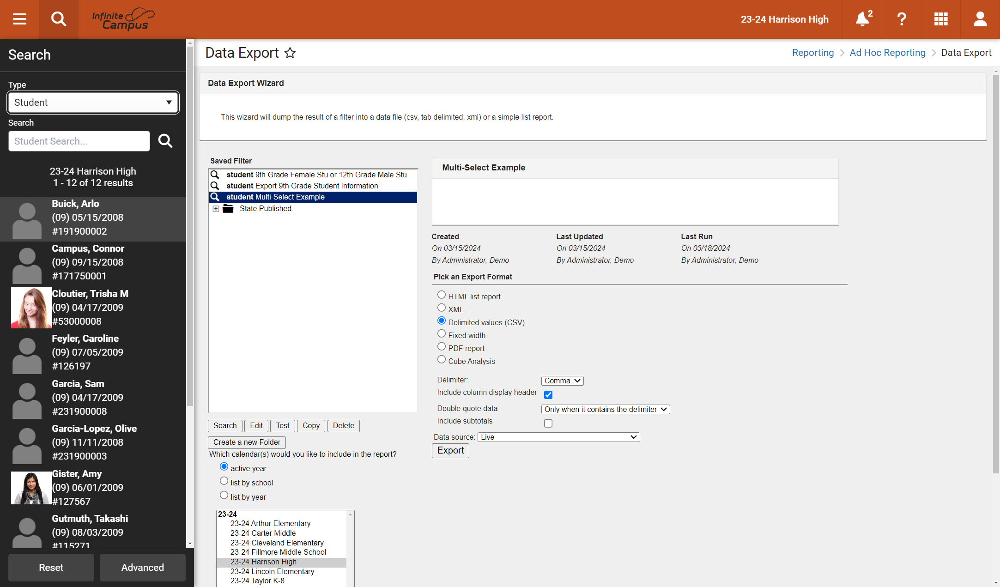The image size is (1000, 587).
Task: Click Create a new Folder button
Action: click(x=247, y=442)
